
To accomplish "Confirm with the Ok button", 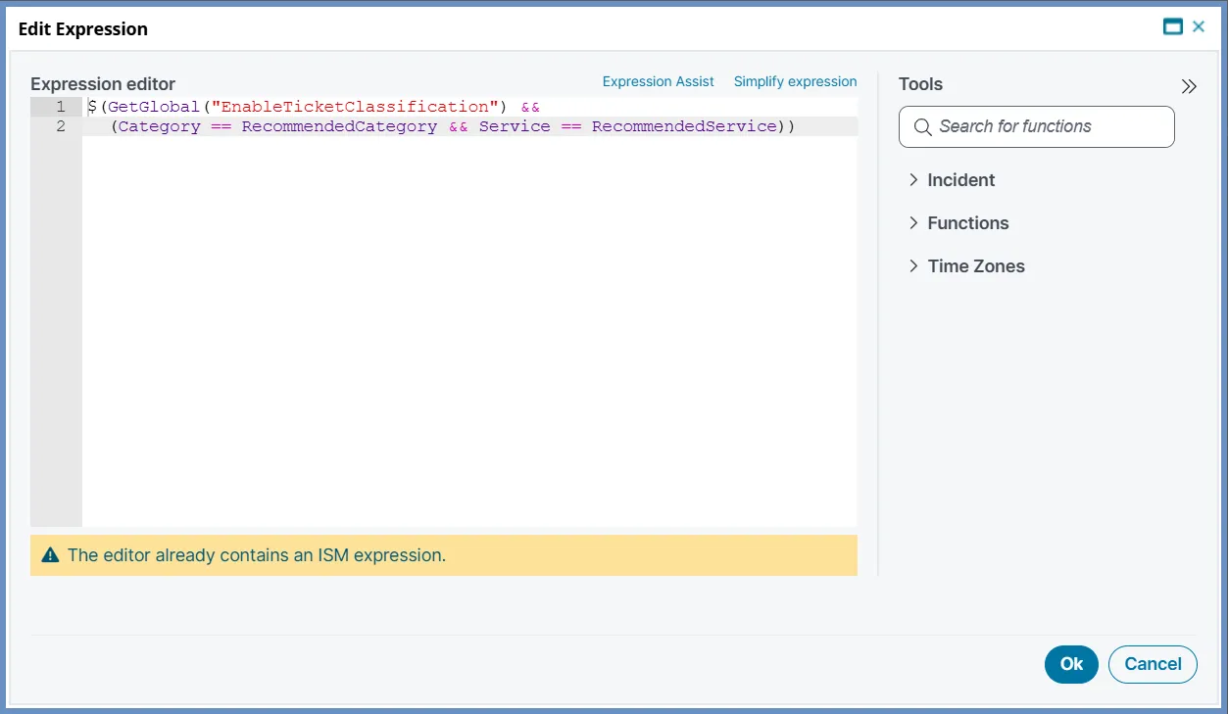I will 1071,664.
